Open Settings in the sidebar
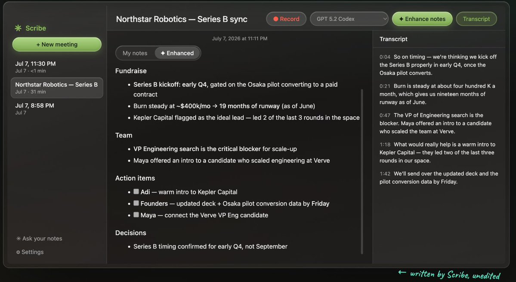Screen dimensions: 516x282 30,252
